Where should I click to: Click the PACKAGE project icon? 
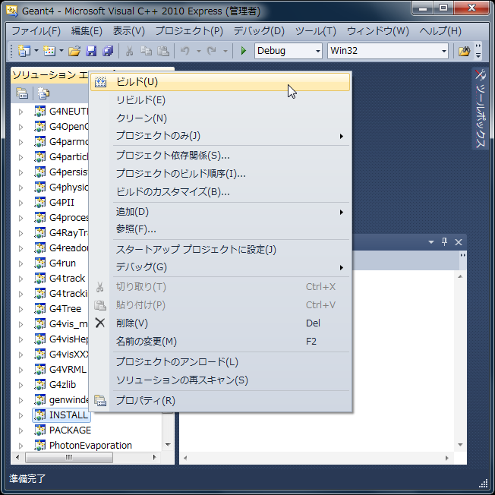[39, 430]
